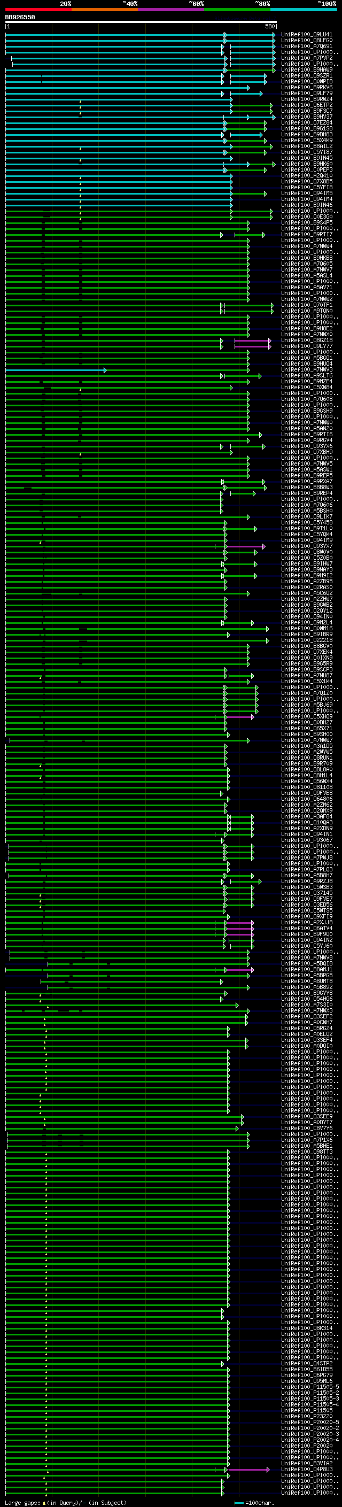Image resolution: width=342 pixels, height=1507 pixels.
Task: Select hit UniRef100_B9RTI7
Action: [x=307, y=235]
